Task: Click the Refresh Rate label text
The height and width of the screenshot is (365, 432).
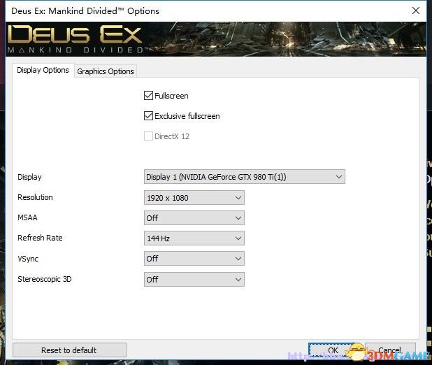Action: (40, 238)
